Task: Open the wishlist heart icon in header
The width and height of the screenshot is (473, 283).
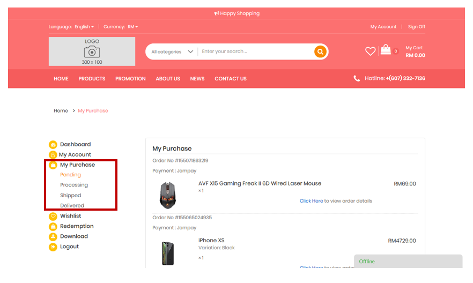Action: point(370,51)
